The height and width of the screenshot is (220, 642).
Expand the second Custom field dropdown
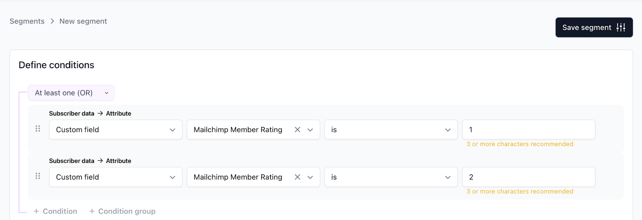pyautogui.click(x=116, y=177)
